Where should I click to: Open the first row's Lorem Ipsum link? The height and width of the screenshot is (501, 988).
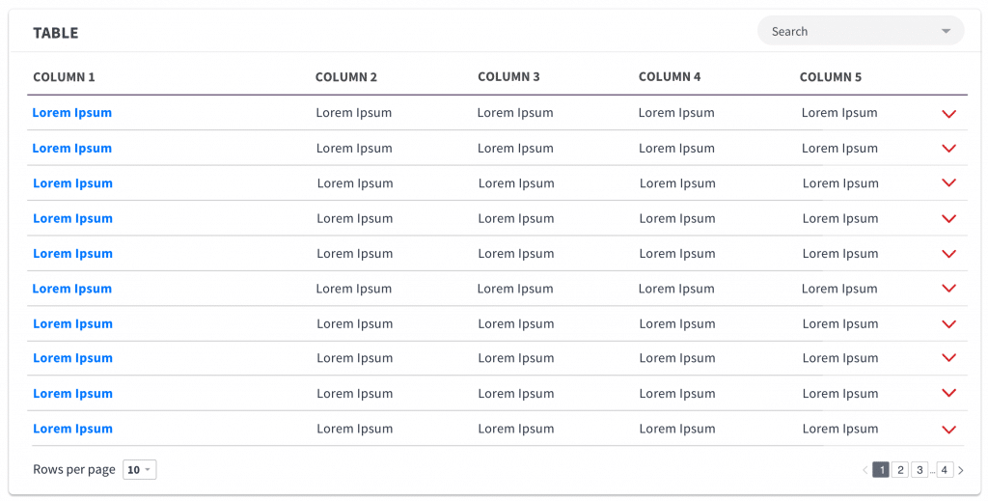[x=71, y=113]
